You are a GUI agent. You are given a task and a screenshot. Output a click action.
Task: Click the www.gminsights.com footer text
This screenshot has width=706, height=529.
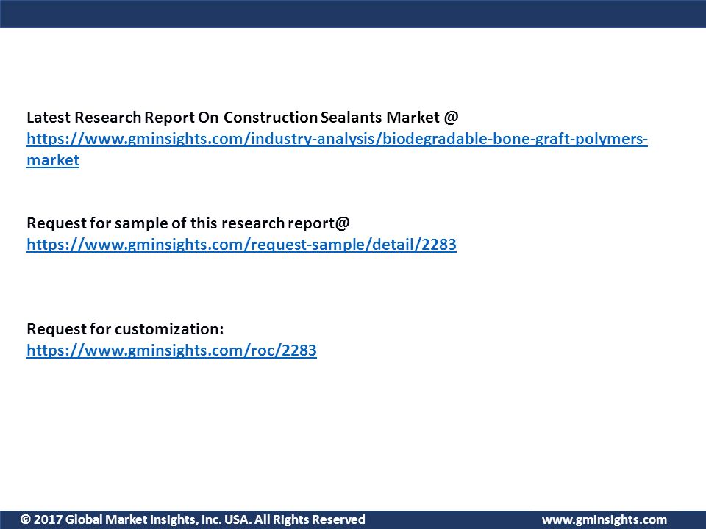point(605,520)
